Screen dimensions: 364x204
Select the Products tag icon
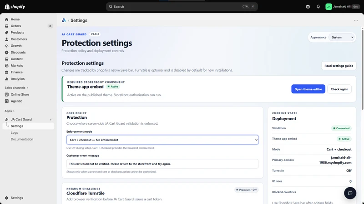click(6, 33)
